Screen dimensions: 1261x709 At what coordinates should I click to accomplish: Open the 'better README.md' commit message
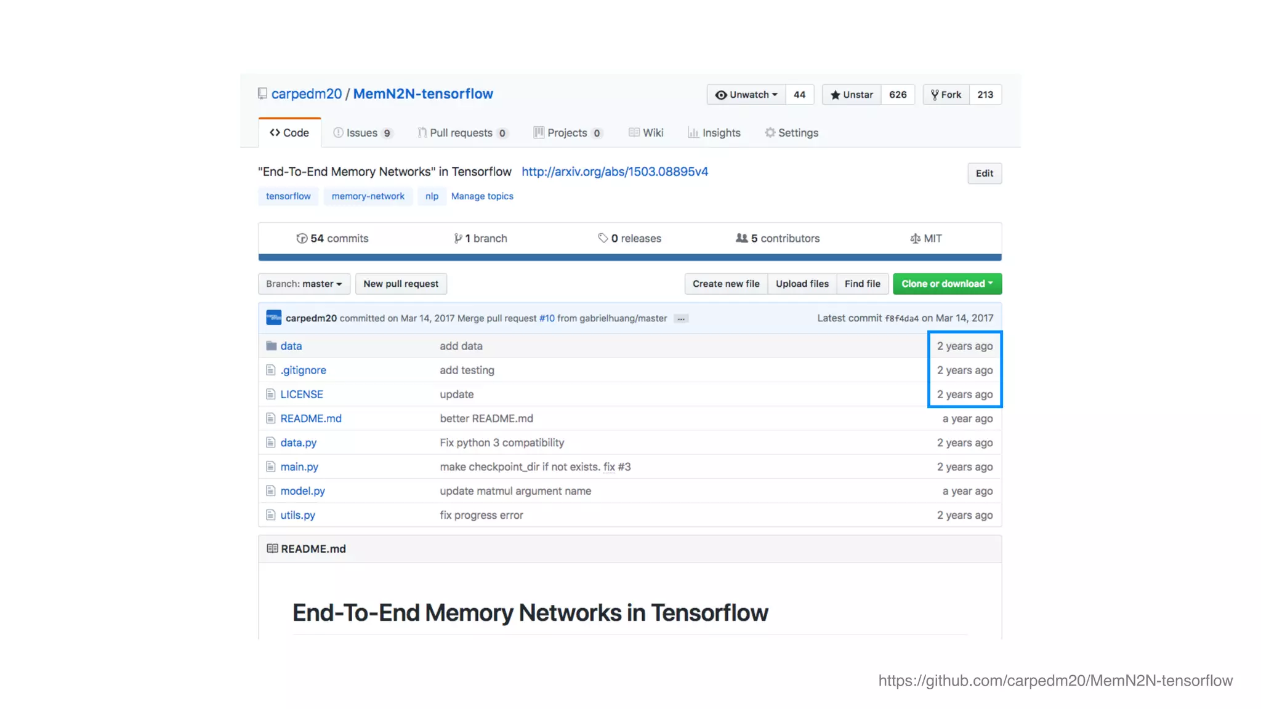486,419
